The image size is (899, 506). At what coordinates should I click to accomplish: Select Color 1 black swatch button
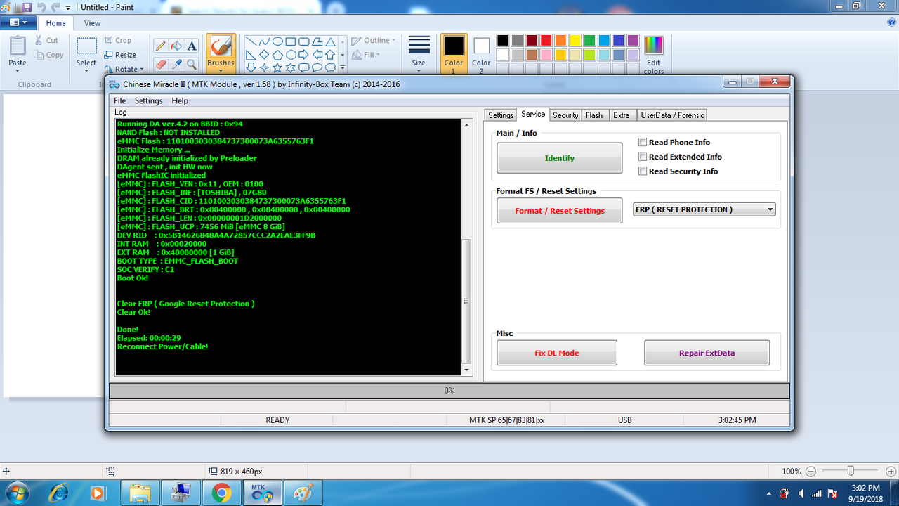[x=454, y=53]
